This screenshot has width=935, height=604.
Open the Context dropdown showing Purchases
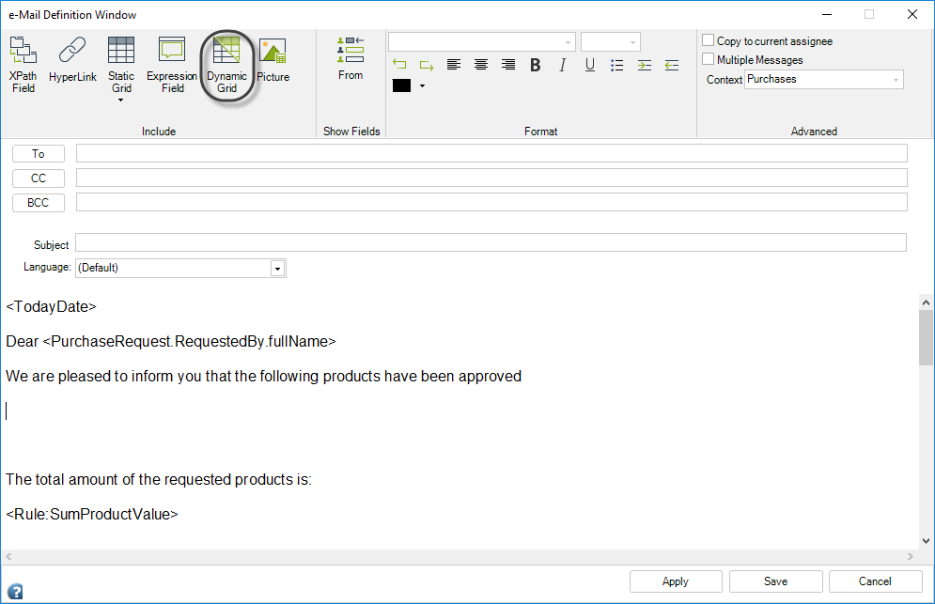coord(824,79)
